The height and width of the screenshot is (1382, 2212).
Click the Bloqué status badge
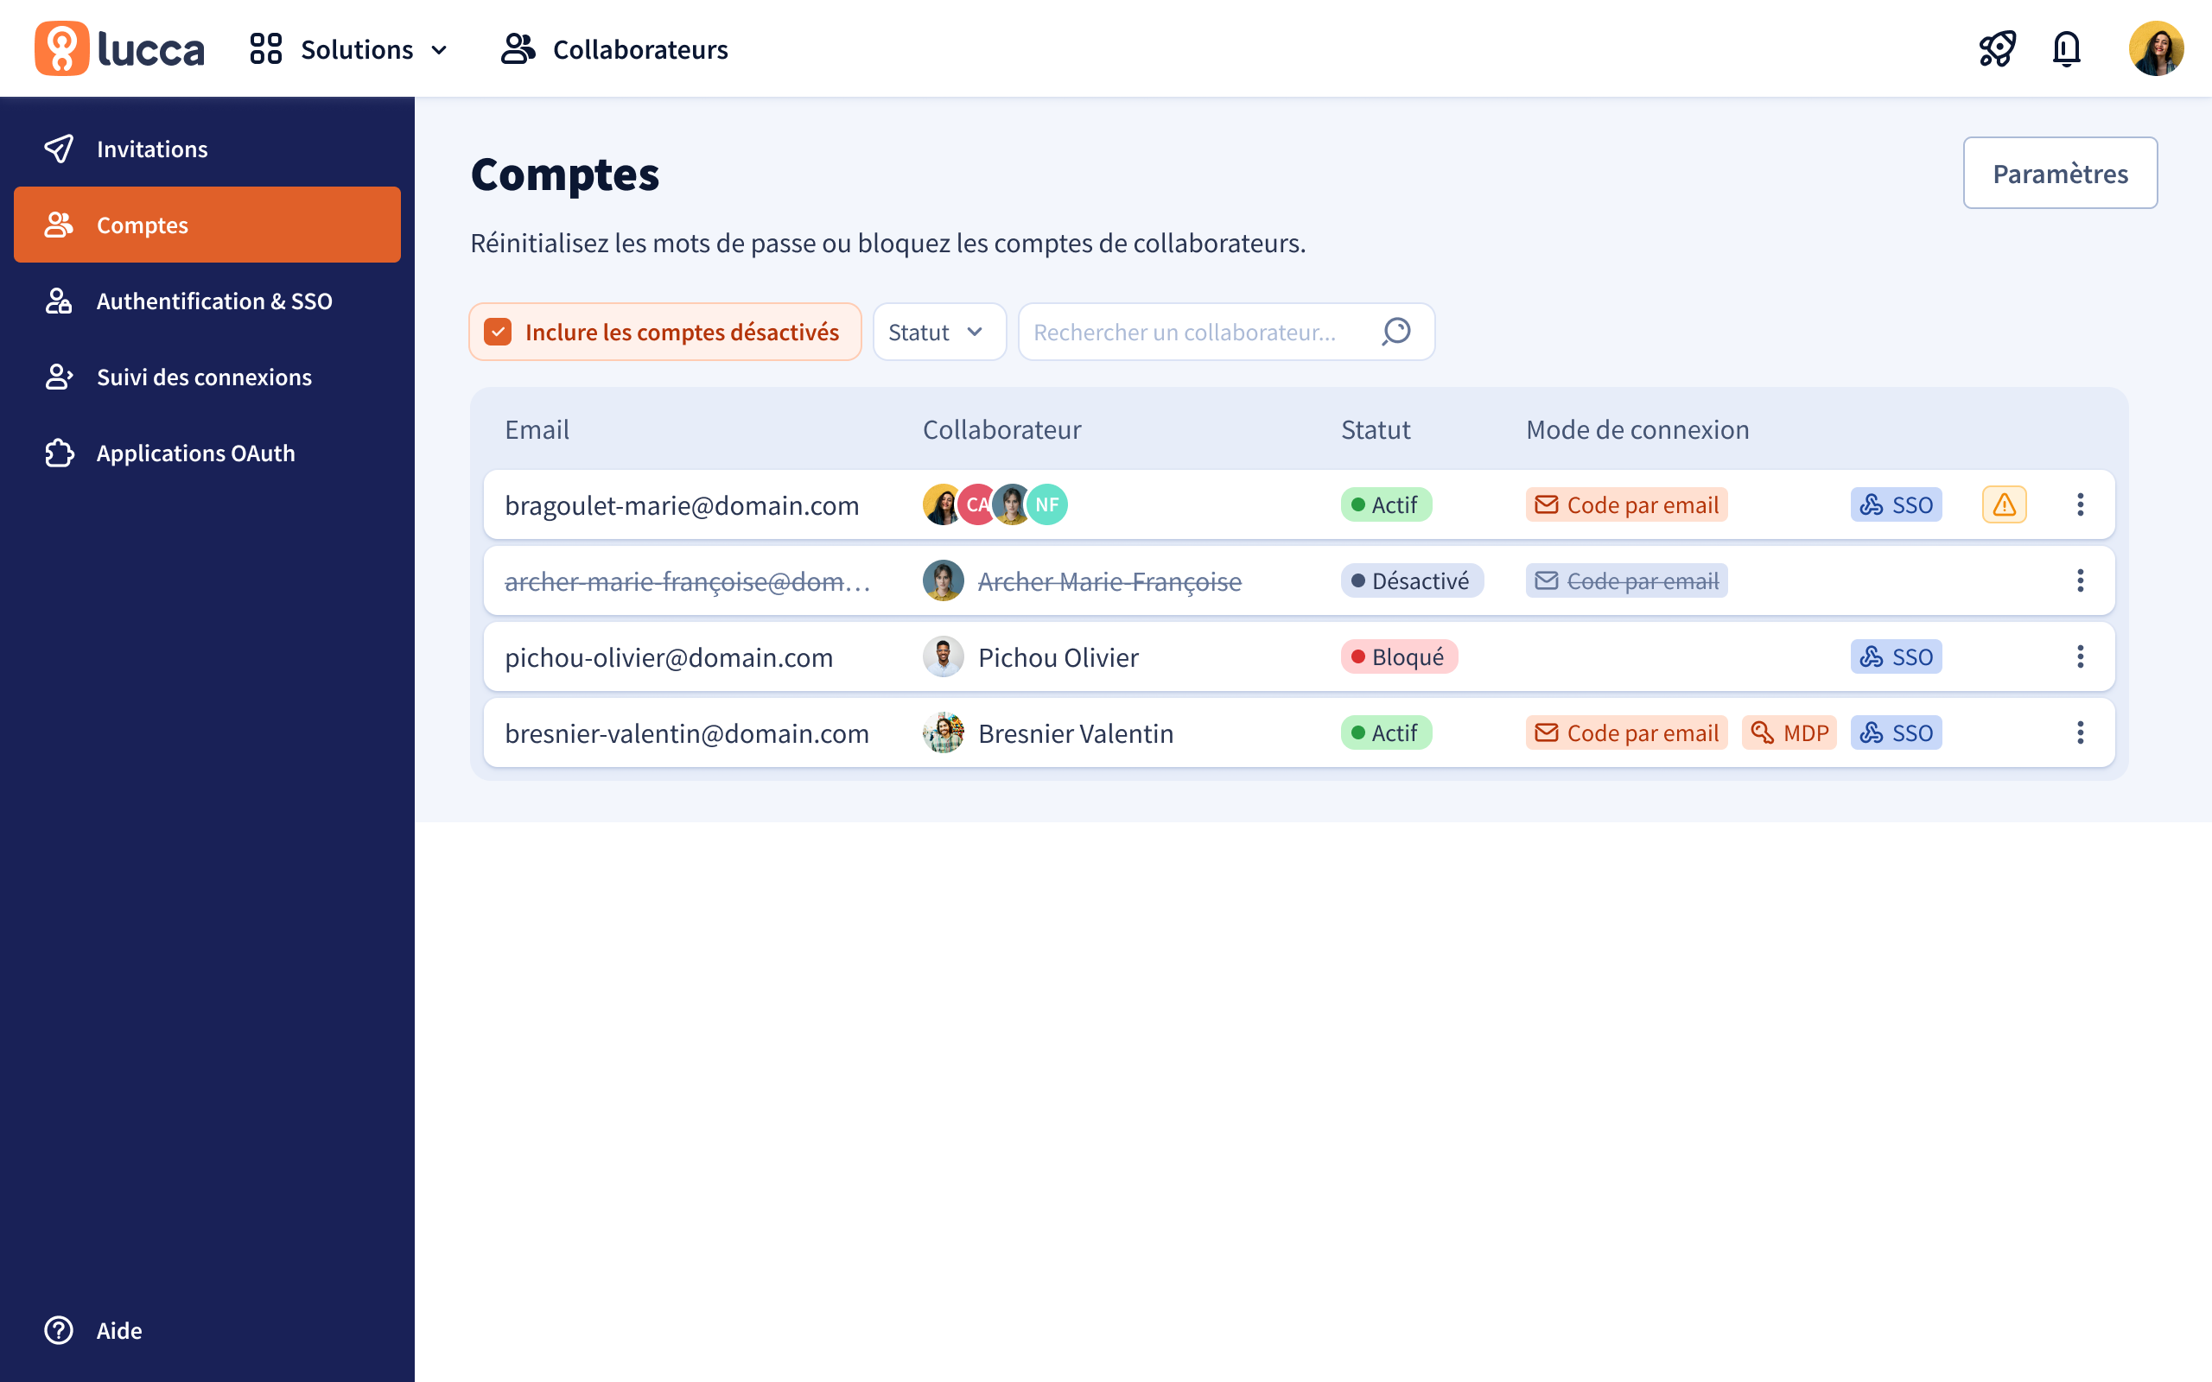[x=1399, y=656]
